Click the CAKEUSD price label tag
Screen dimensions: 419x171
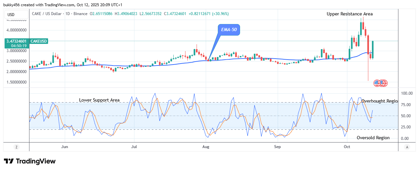coord(39,41)
